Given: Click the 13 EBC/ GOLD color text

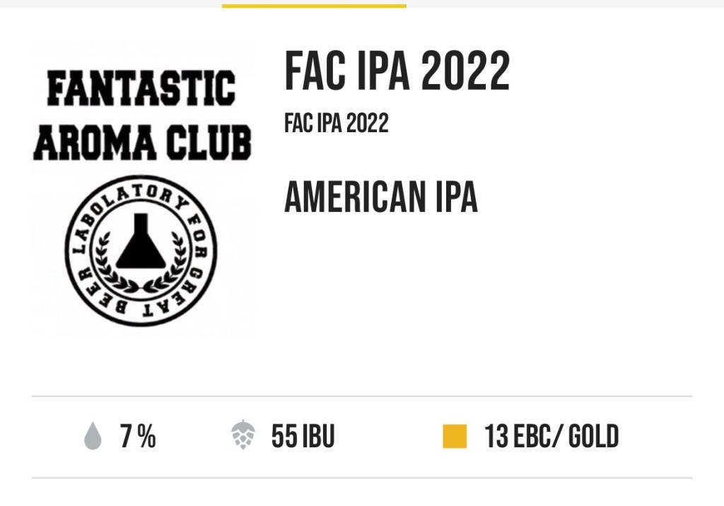Looking at the screenshot, I should [551, 437].
